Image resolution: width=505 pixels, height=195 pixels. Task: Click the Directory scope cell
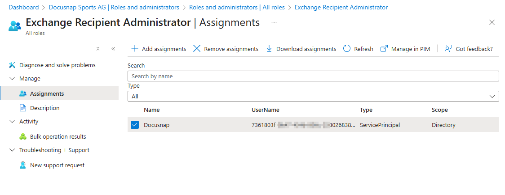click(443, 125)
